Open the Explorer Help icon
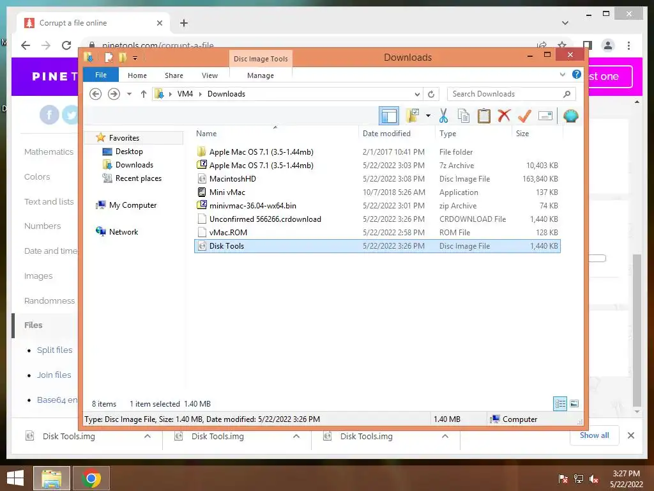The width and height of the screenshot is (654, 491). pyautogui.click(x=577, y=75)
